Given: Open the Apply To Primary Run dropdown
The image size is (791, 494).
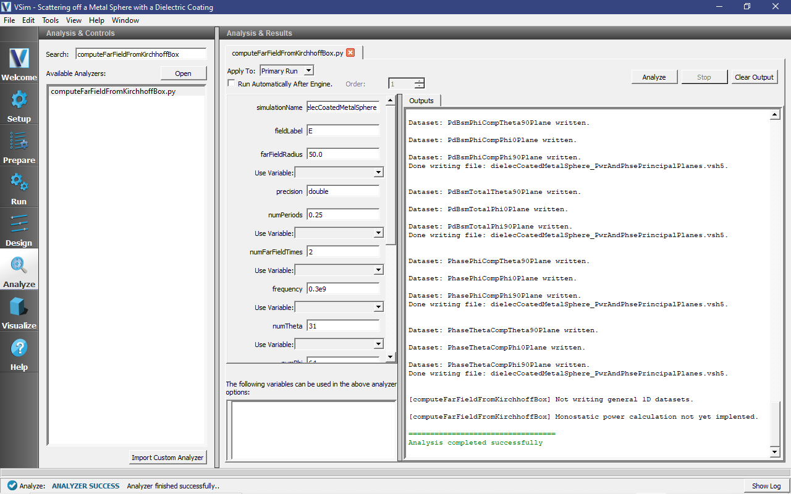Looking at the screenshot, I should point(287,71).
